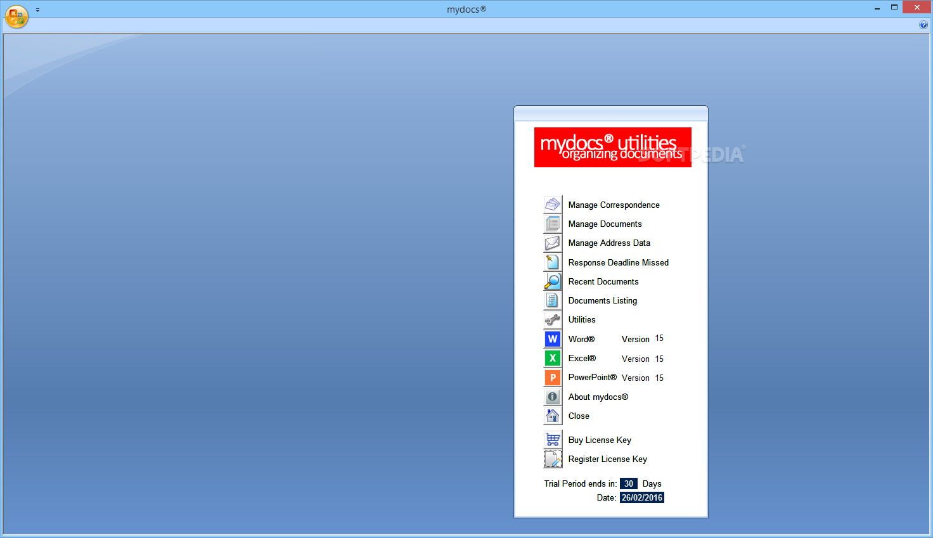Click the Manage Address Data mail icon

tap(553, 243)
